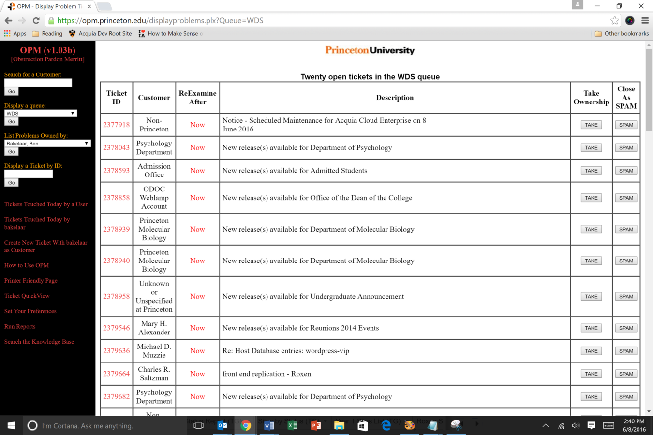The image size is (653, 435).
Task: Open the Action Center notifications icon
Action: tap(591, 426)
